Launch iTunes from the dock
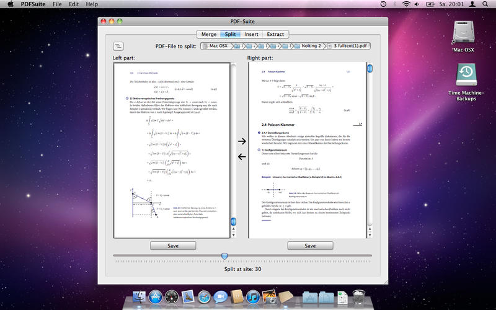 [x=252, y=298]
